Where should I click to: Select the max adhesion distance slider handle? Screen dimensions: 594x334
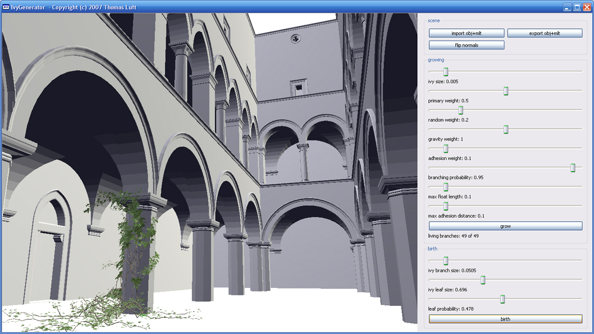[x=445, y=206]
